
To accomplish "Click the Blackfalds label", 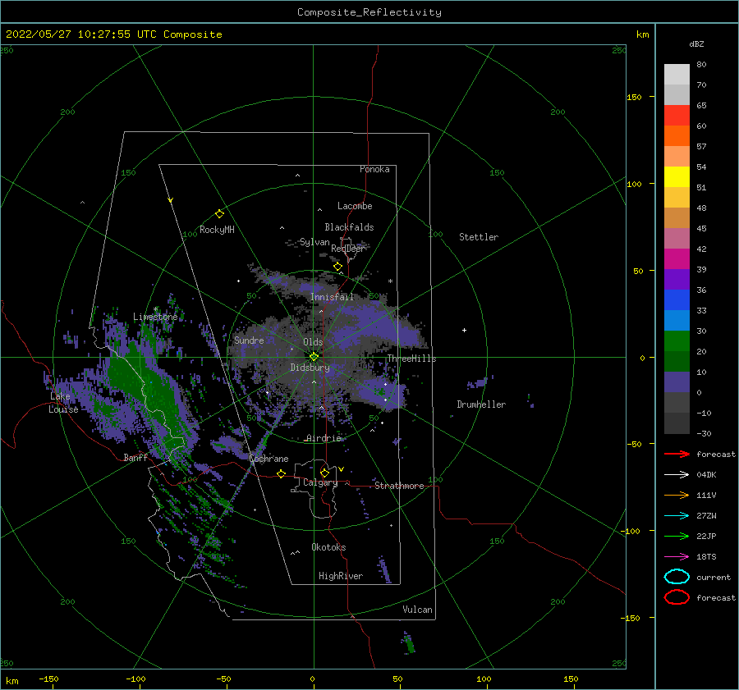I will point(349,227).
